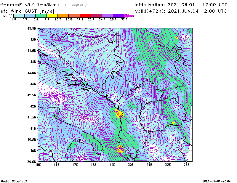The image size is (237, 183).
Task: Click the magenta arrow above 32.6
Action: 129,16
